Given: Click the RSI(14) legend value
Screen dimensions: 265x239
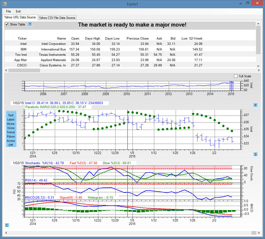Looking at the screenshot, I should (36, 180).
